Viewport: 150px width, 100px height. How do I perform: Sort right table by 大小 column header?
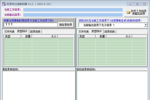coord(119,36)
